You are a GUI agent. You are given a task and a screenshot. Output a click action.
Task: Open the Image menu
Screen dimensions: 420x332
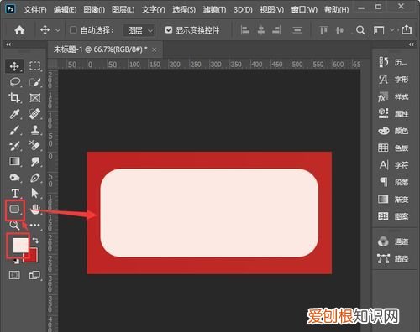(94, 10)
